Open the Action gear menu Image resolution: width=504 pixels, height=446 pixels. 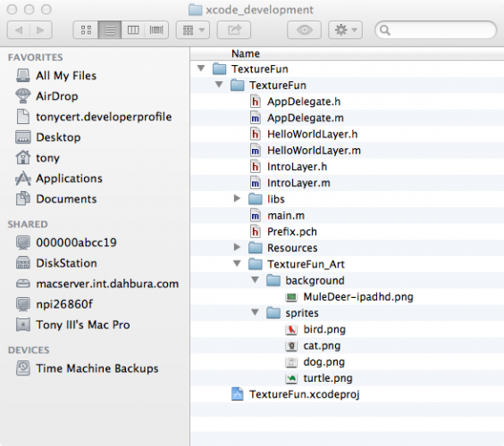345,30
